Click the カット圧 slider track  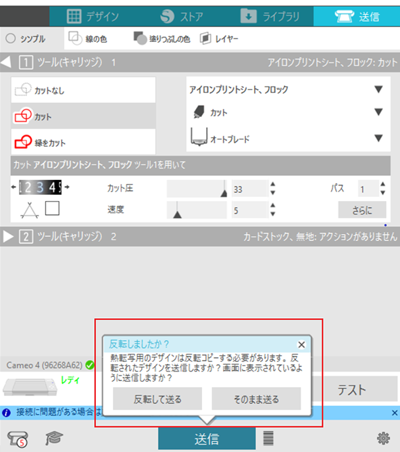pyautogui.click(x=197, y=189)
